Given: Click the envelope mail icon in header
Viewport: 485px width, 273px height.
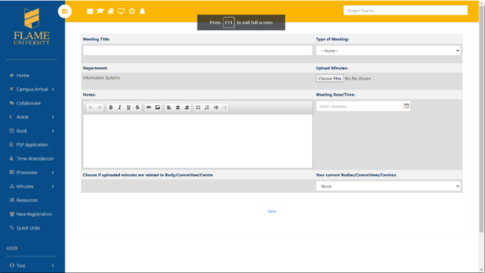Looking at the screenshot, I should click(90, 11).
